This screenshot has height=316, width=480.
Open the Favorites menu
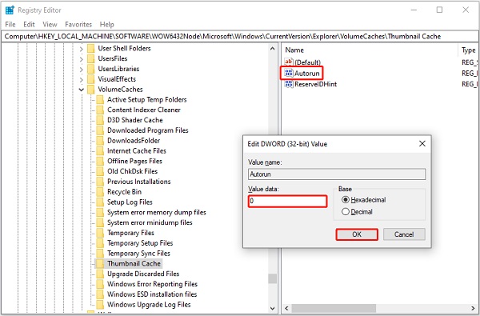coord(78,24)
